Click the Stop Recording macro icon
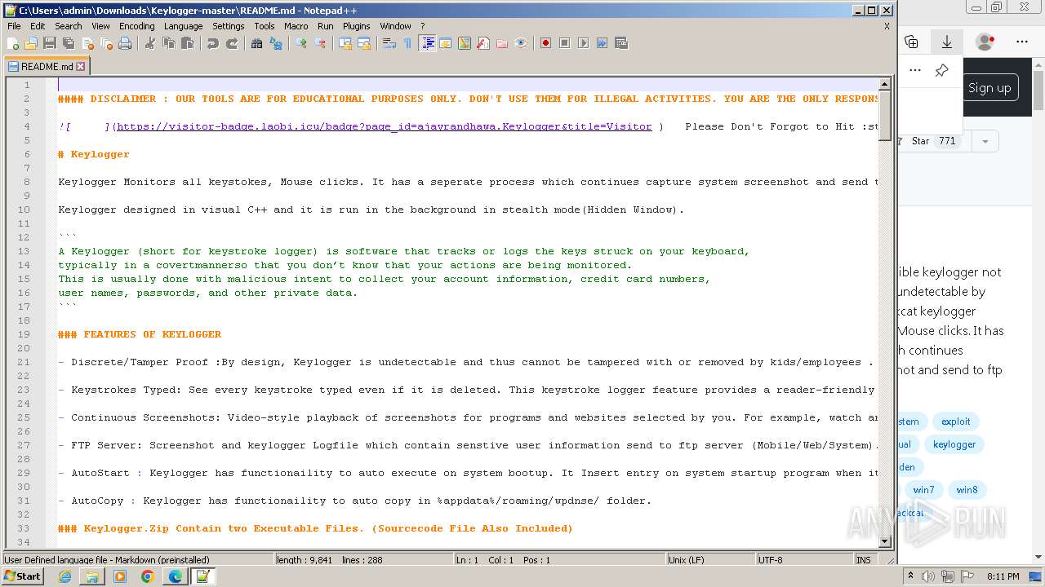 point(564,43)
